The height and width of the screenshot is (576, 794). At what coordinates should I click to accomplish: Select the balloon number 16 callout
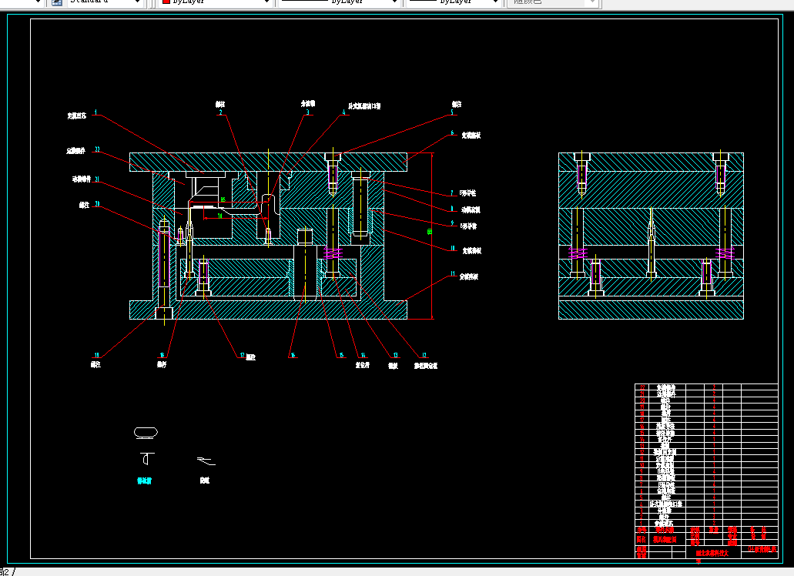tap(292, 356)
